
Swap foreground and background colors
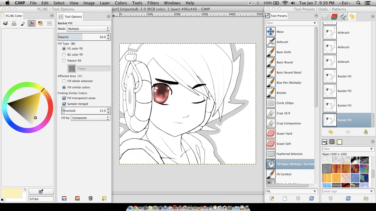(x=25, y=189)
